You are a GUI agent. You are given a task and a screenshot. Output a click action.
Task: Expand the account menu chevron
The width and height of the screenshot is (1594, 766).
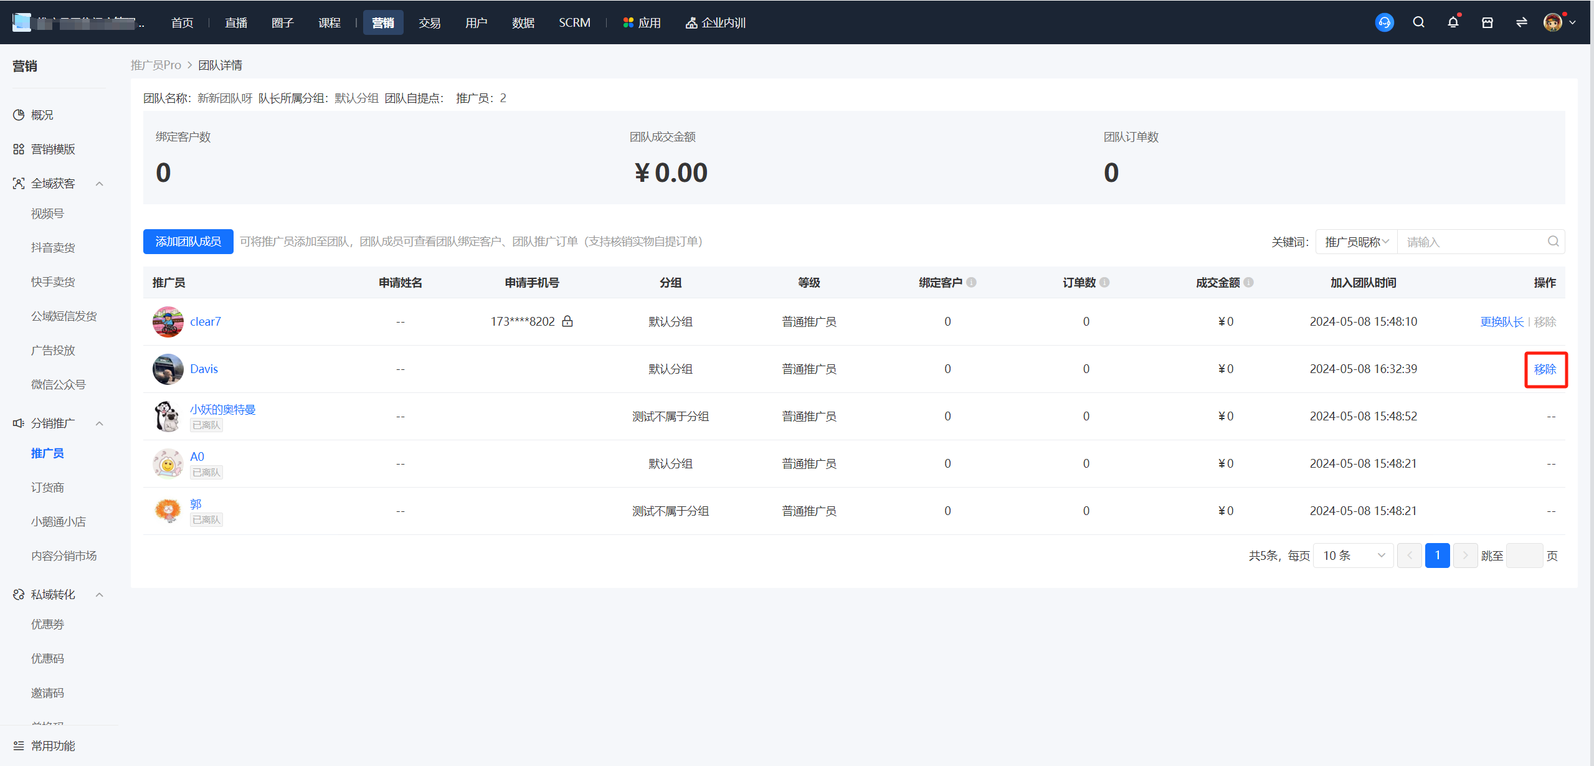pos(1572,22)
